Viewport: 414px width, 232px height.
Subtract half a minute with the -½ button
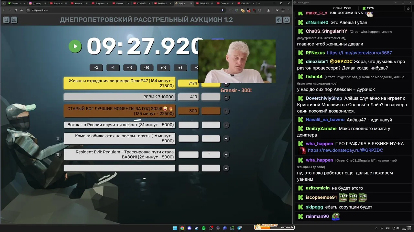[x=130, y=68]
